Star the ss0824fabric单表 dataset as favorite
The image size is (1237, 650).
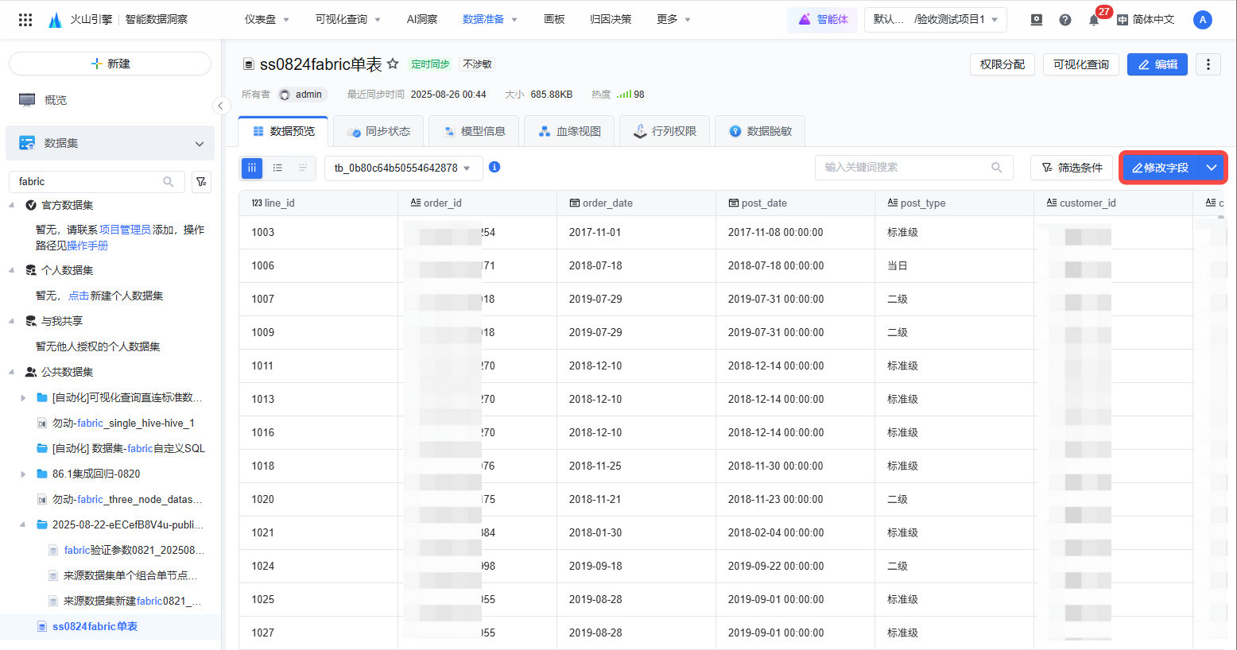(393, 64)
